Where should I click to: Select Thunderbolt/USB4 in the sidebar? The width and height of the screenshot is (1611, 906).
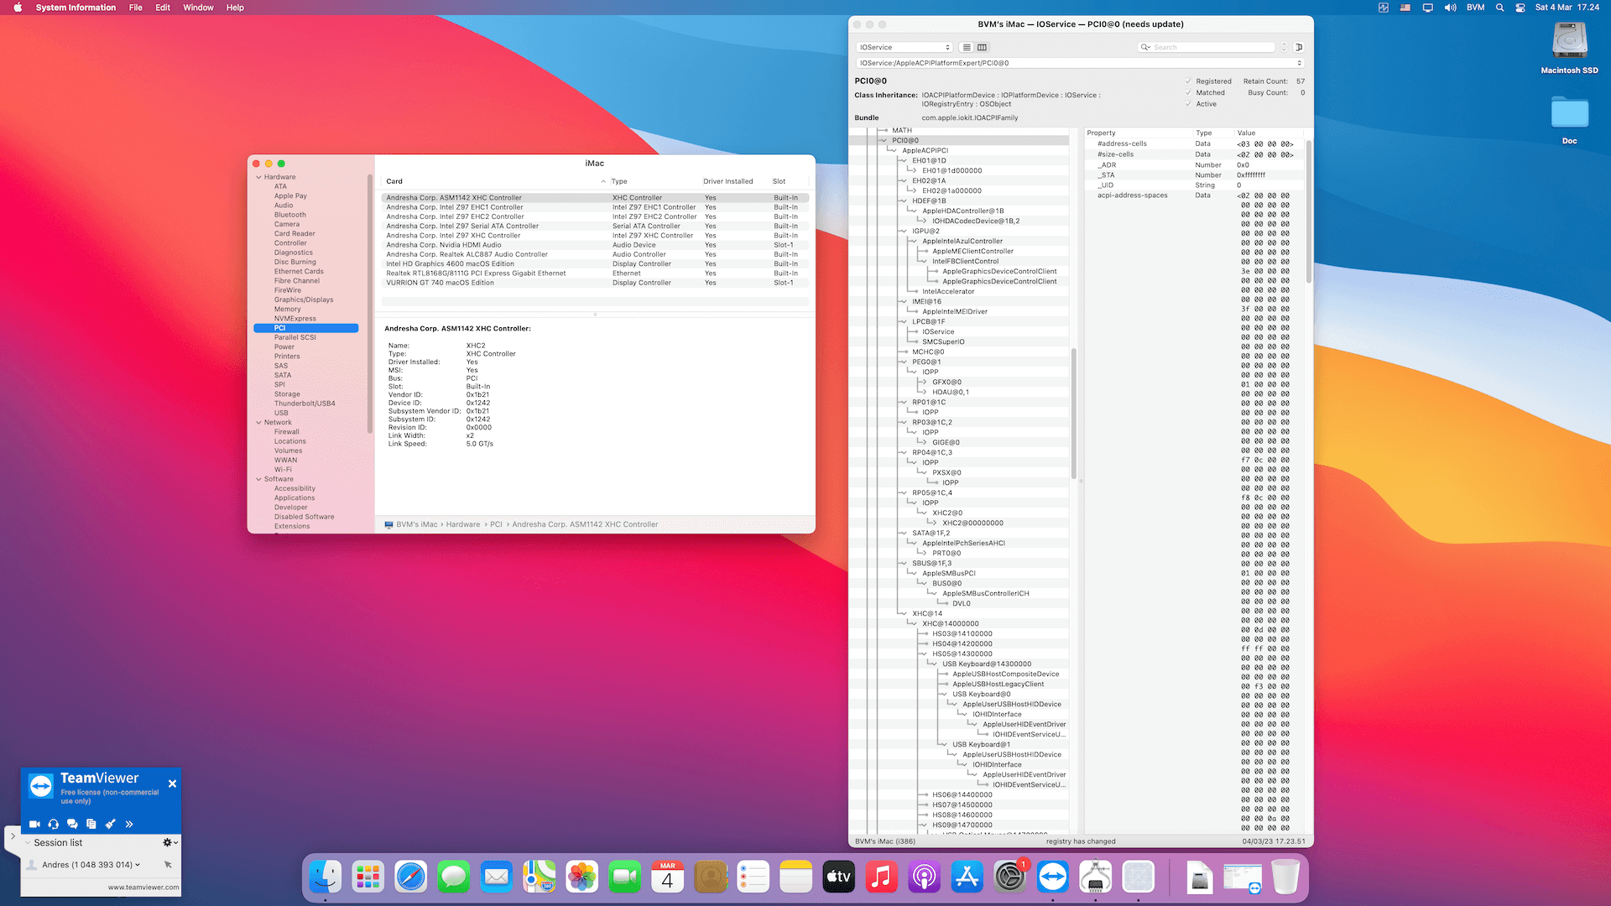pyautogui.click(x=305, y=404)
